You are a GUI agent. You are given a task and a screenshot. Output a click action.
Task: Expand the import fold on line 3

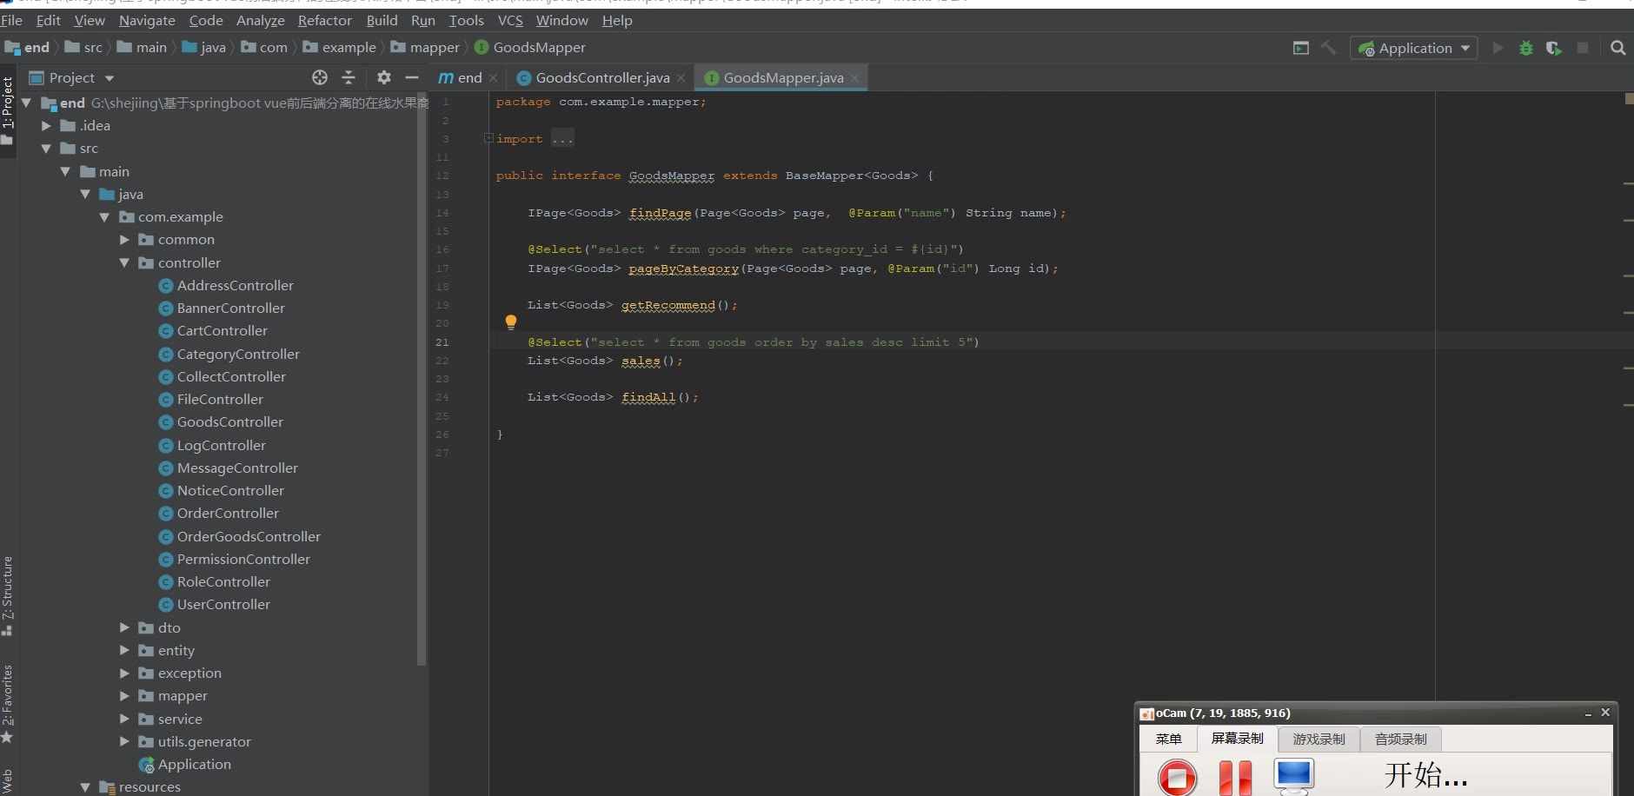point(488,138)
